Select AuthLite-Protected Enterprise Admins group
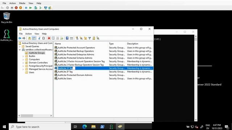This screenshot has width=232, height=130. [x=76, y=55]
